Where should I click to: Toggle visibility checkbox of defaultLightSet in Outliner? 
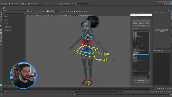(x=6, y=28)
